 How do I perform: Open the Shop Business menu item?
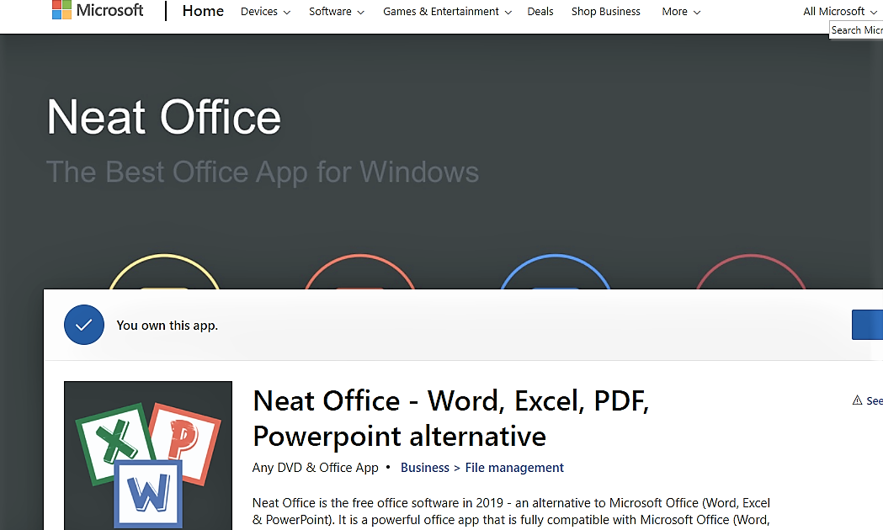(605, 11)
